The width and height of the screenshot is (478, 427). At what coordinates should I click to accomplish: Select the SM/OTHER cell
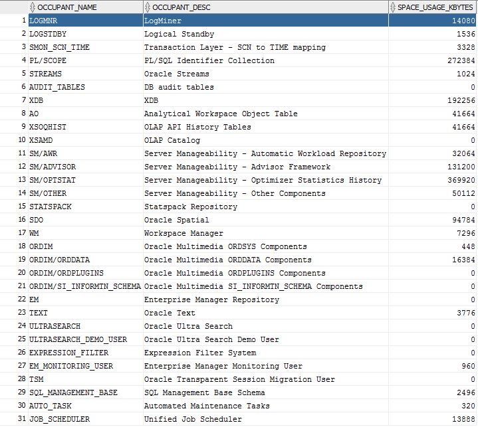tap(86, 193)
